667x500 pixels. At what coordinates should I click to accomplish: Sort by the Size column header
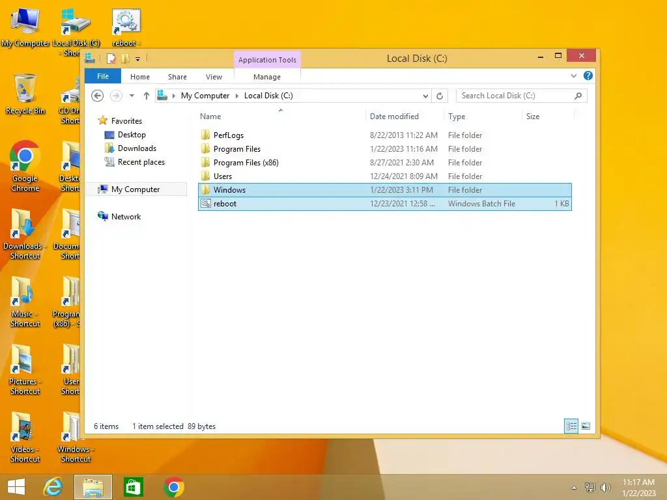533,116
